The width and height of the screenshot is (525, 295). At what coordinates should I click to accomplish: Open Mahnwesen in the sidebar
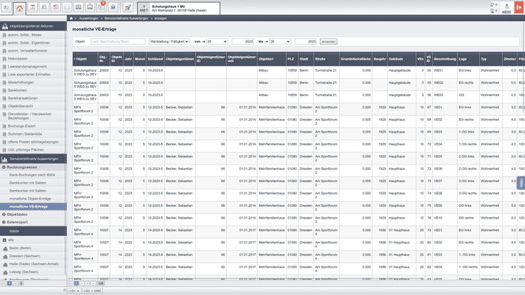(18, 58)
